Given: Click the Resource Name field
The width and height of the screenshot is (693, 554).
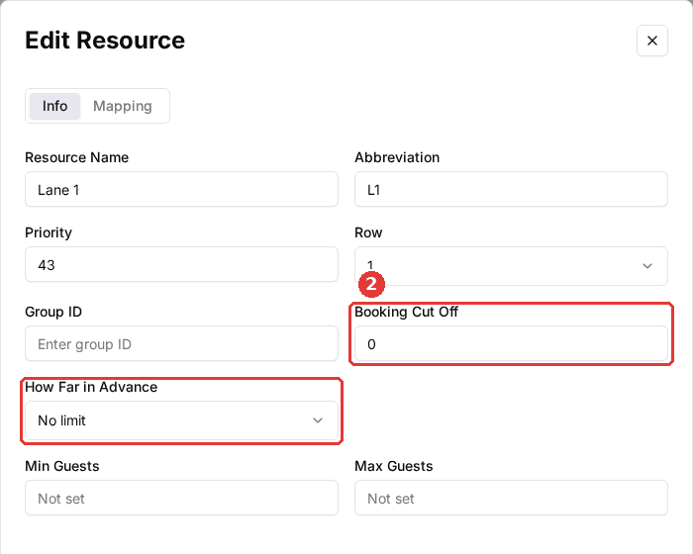Looking at the screenshot, I should 181,190.
